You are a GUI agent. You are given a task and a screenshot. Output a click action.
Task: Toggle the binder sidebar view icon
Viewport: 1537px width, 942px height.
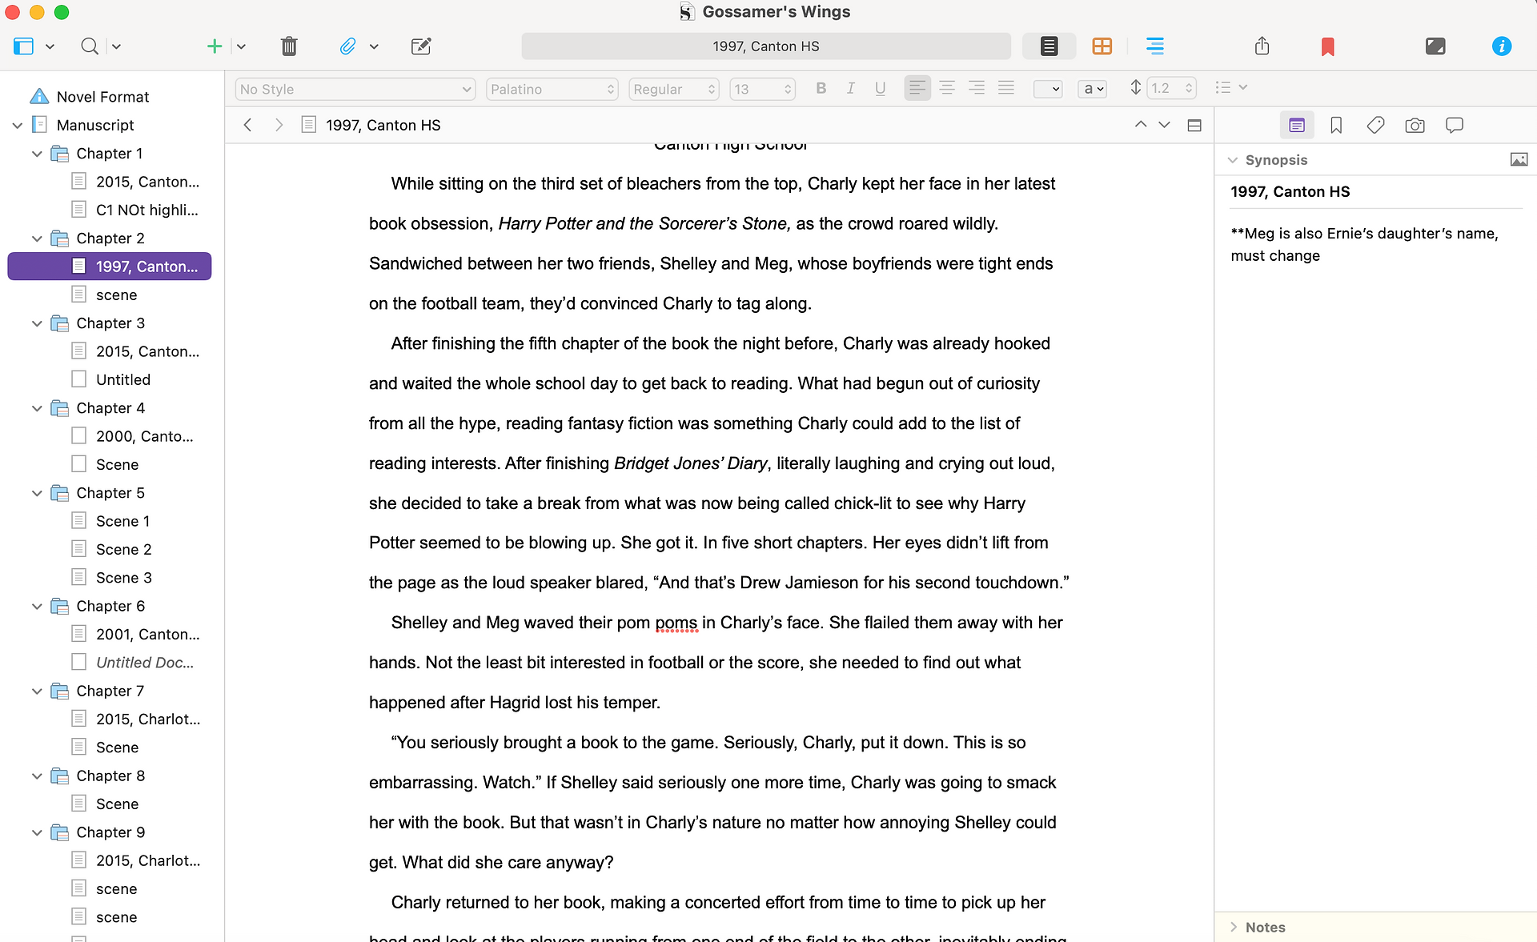tap(23, 46)
